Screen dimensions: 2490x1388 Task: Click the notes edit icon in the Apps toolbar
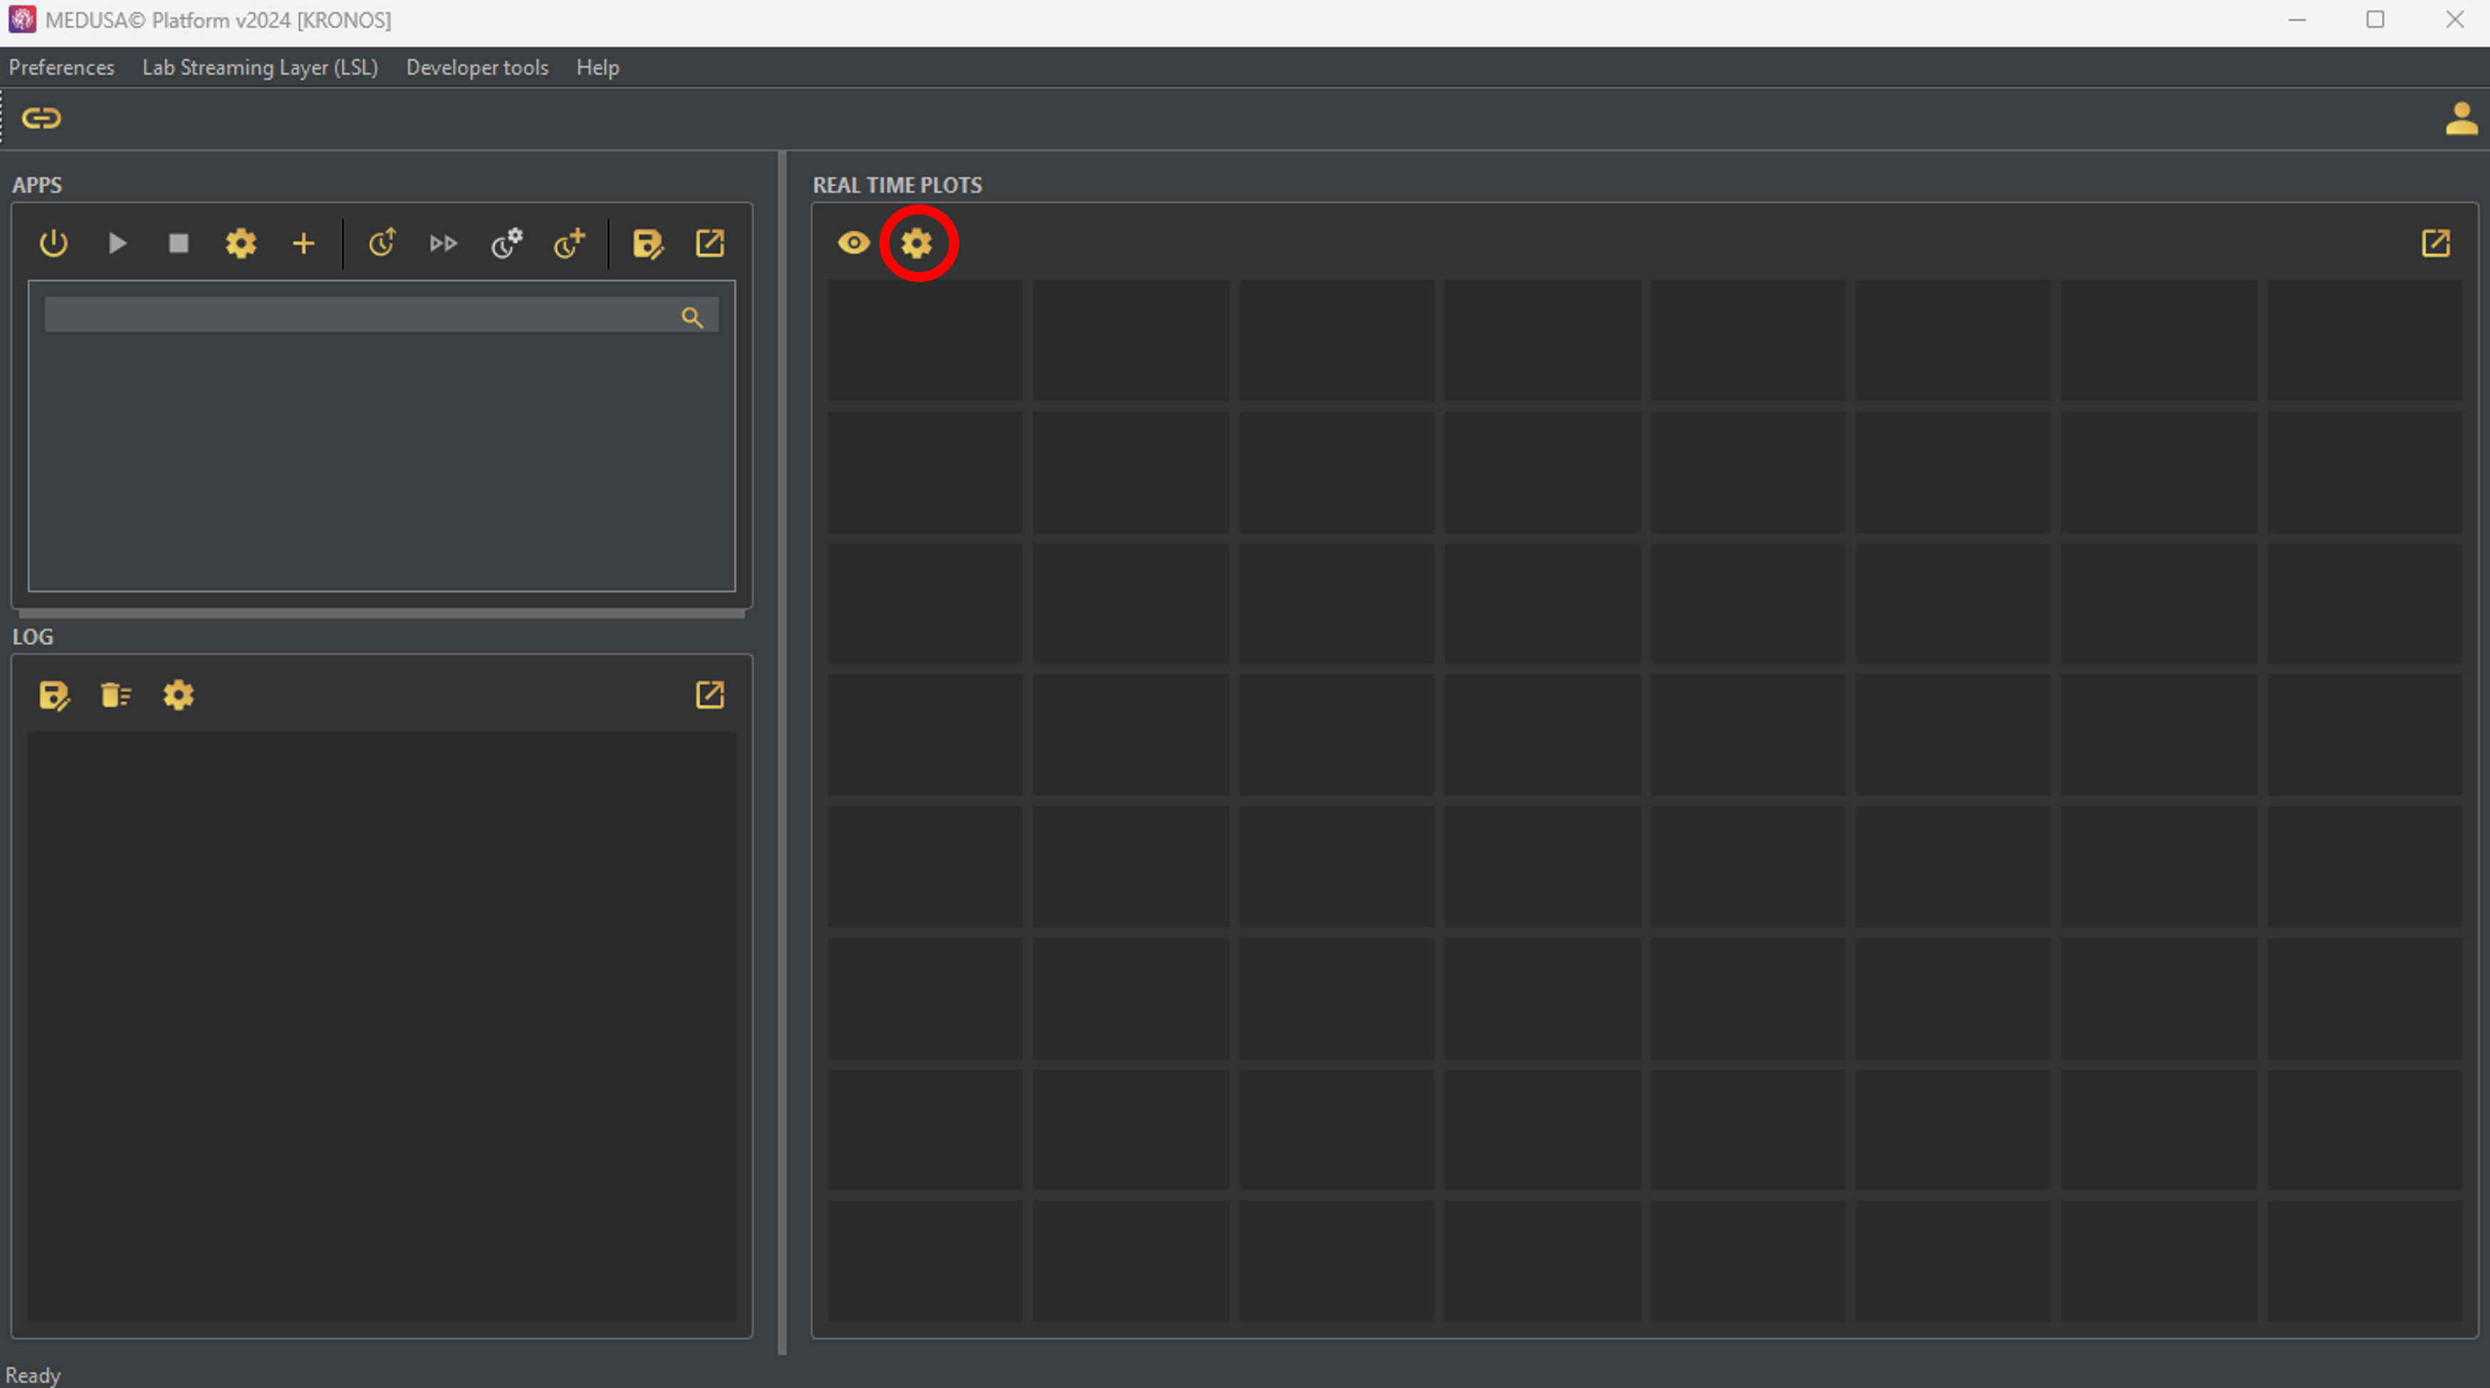[x=648, y=243]
